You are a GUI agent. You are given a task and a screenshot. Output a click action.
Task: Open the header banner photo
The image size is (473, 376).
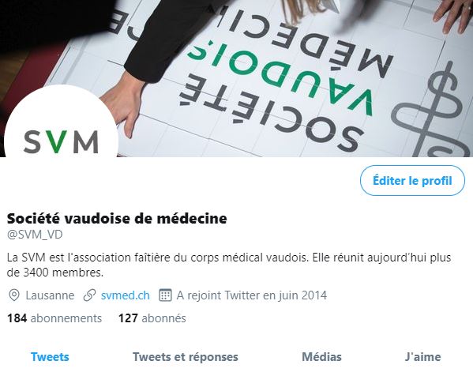pyautogui.click(x=237, y=78)
